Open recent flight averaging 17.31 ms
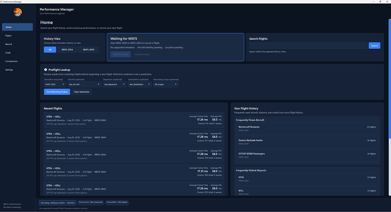391x212 pixels. click(134, 172)
